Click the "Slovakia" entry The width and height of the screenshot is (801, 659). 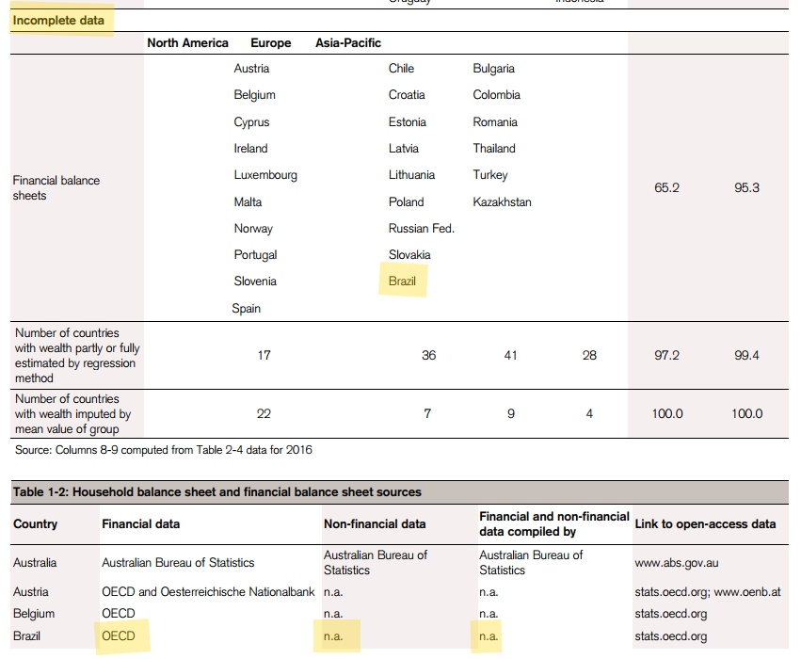coord(409,255)
